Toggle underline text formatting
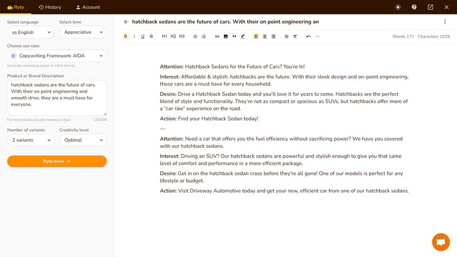Image resolution: width=457 pixels, height=257 pixels. pos(143,37)
